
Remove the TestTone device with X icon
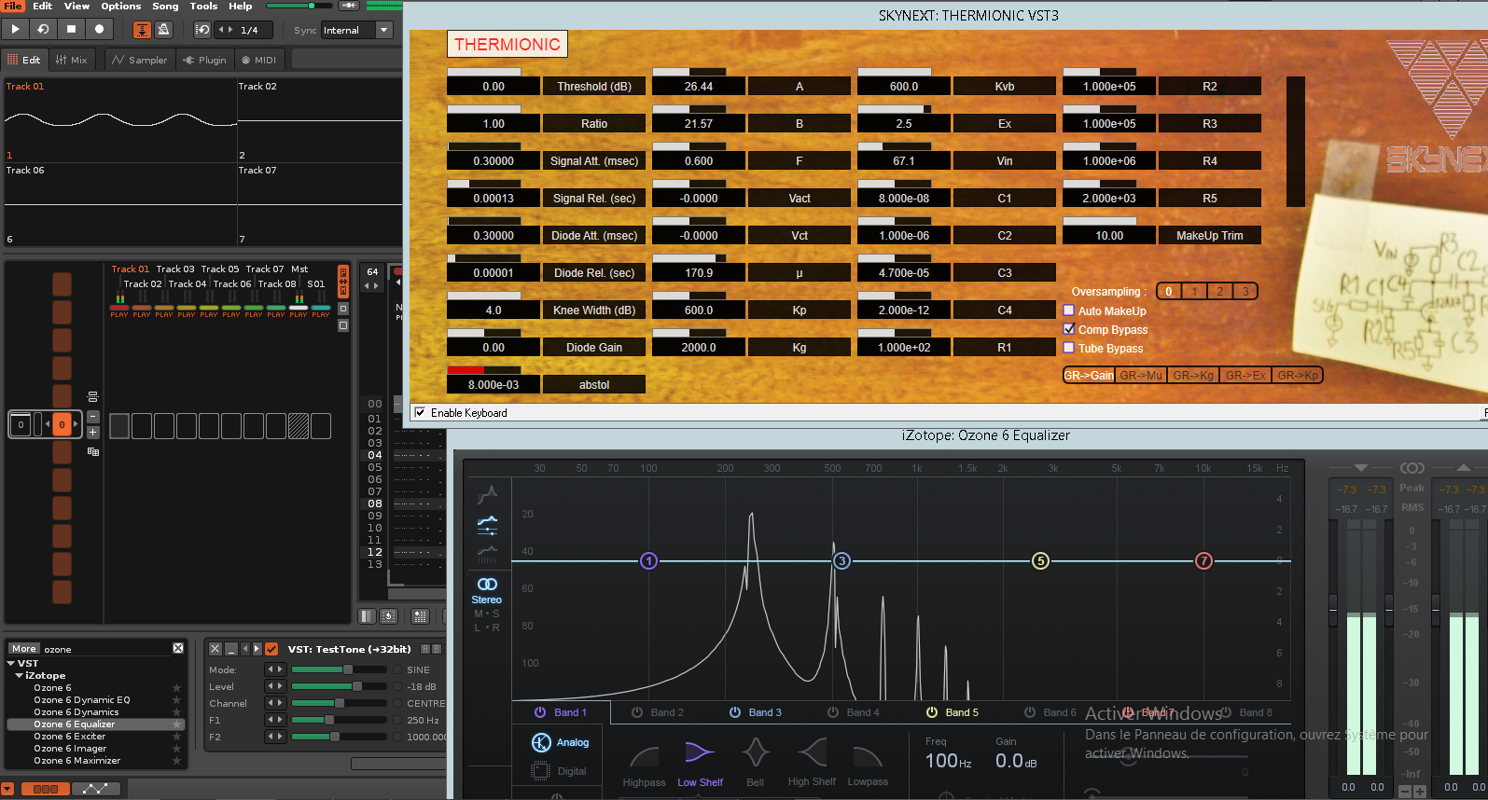click(216, 648)
